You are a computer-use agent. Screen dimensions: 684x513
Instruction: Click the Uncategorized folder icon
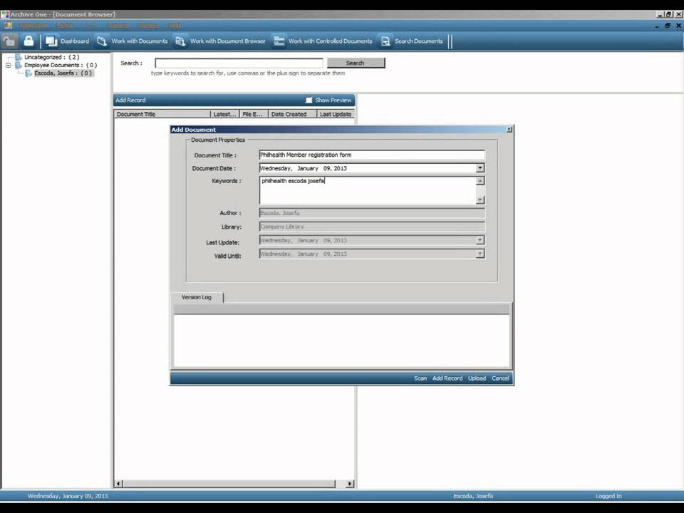click(19, 57)
